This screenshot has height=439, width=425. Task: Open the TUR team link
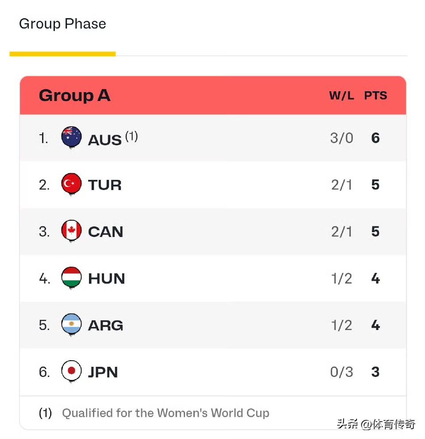click(104, 185)
